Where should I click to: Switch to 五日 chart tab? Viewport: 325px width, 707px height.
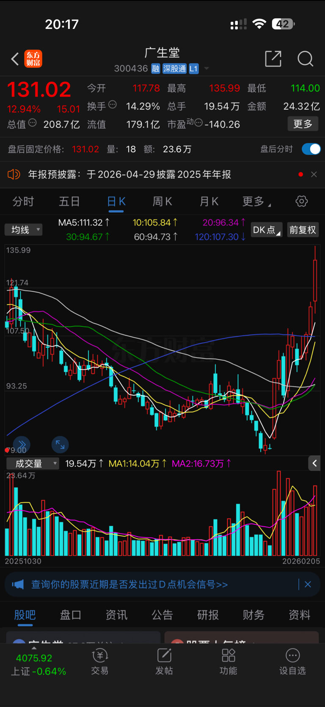69,202
